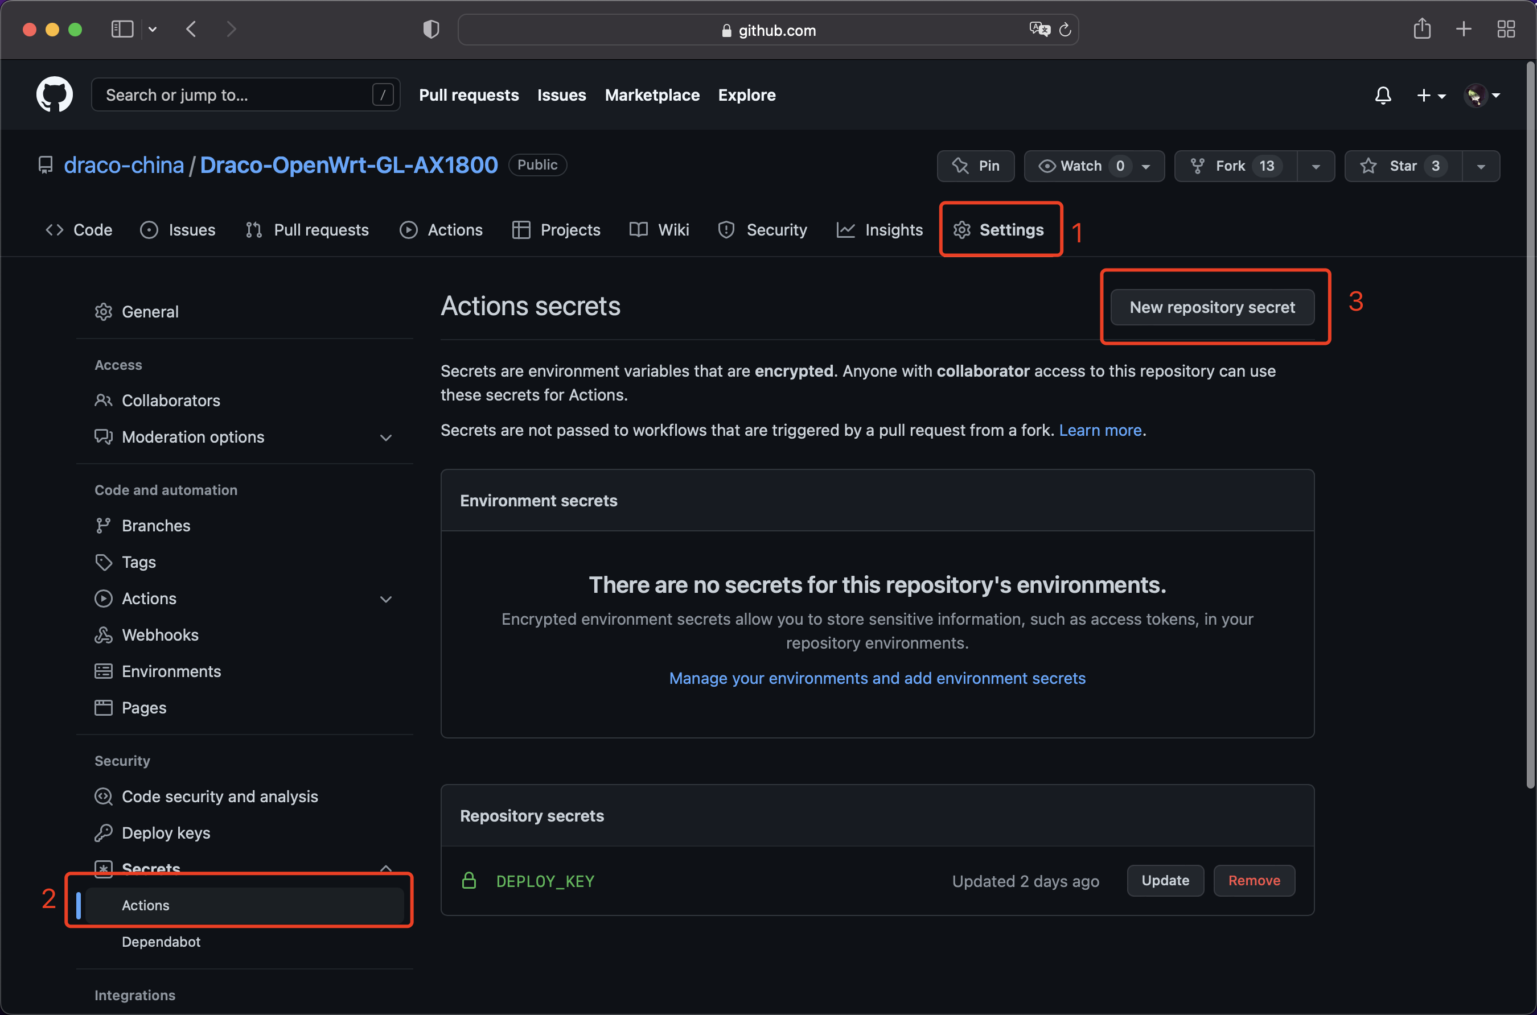Expand the Fork options dropdown arrow

tap(1316, 166)
